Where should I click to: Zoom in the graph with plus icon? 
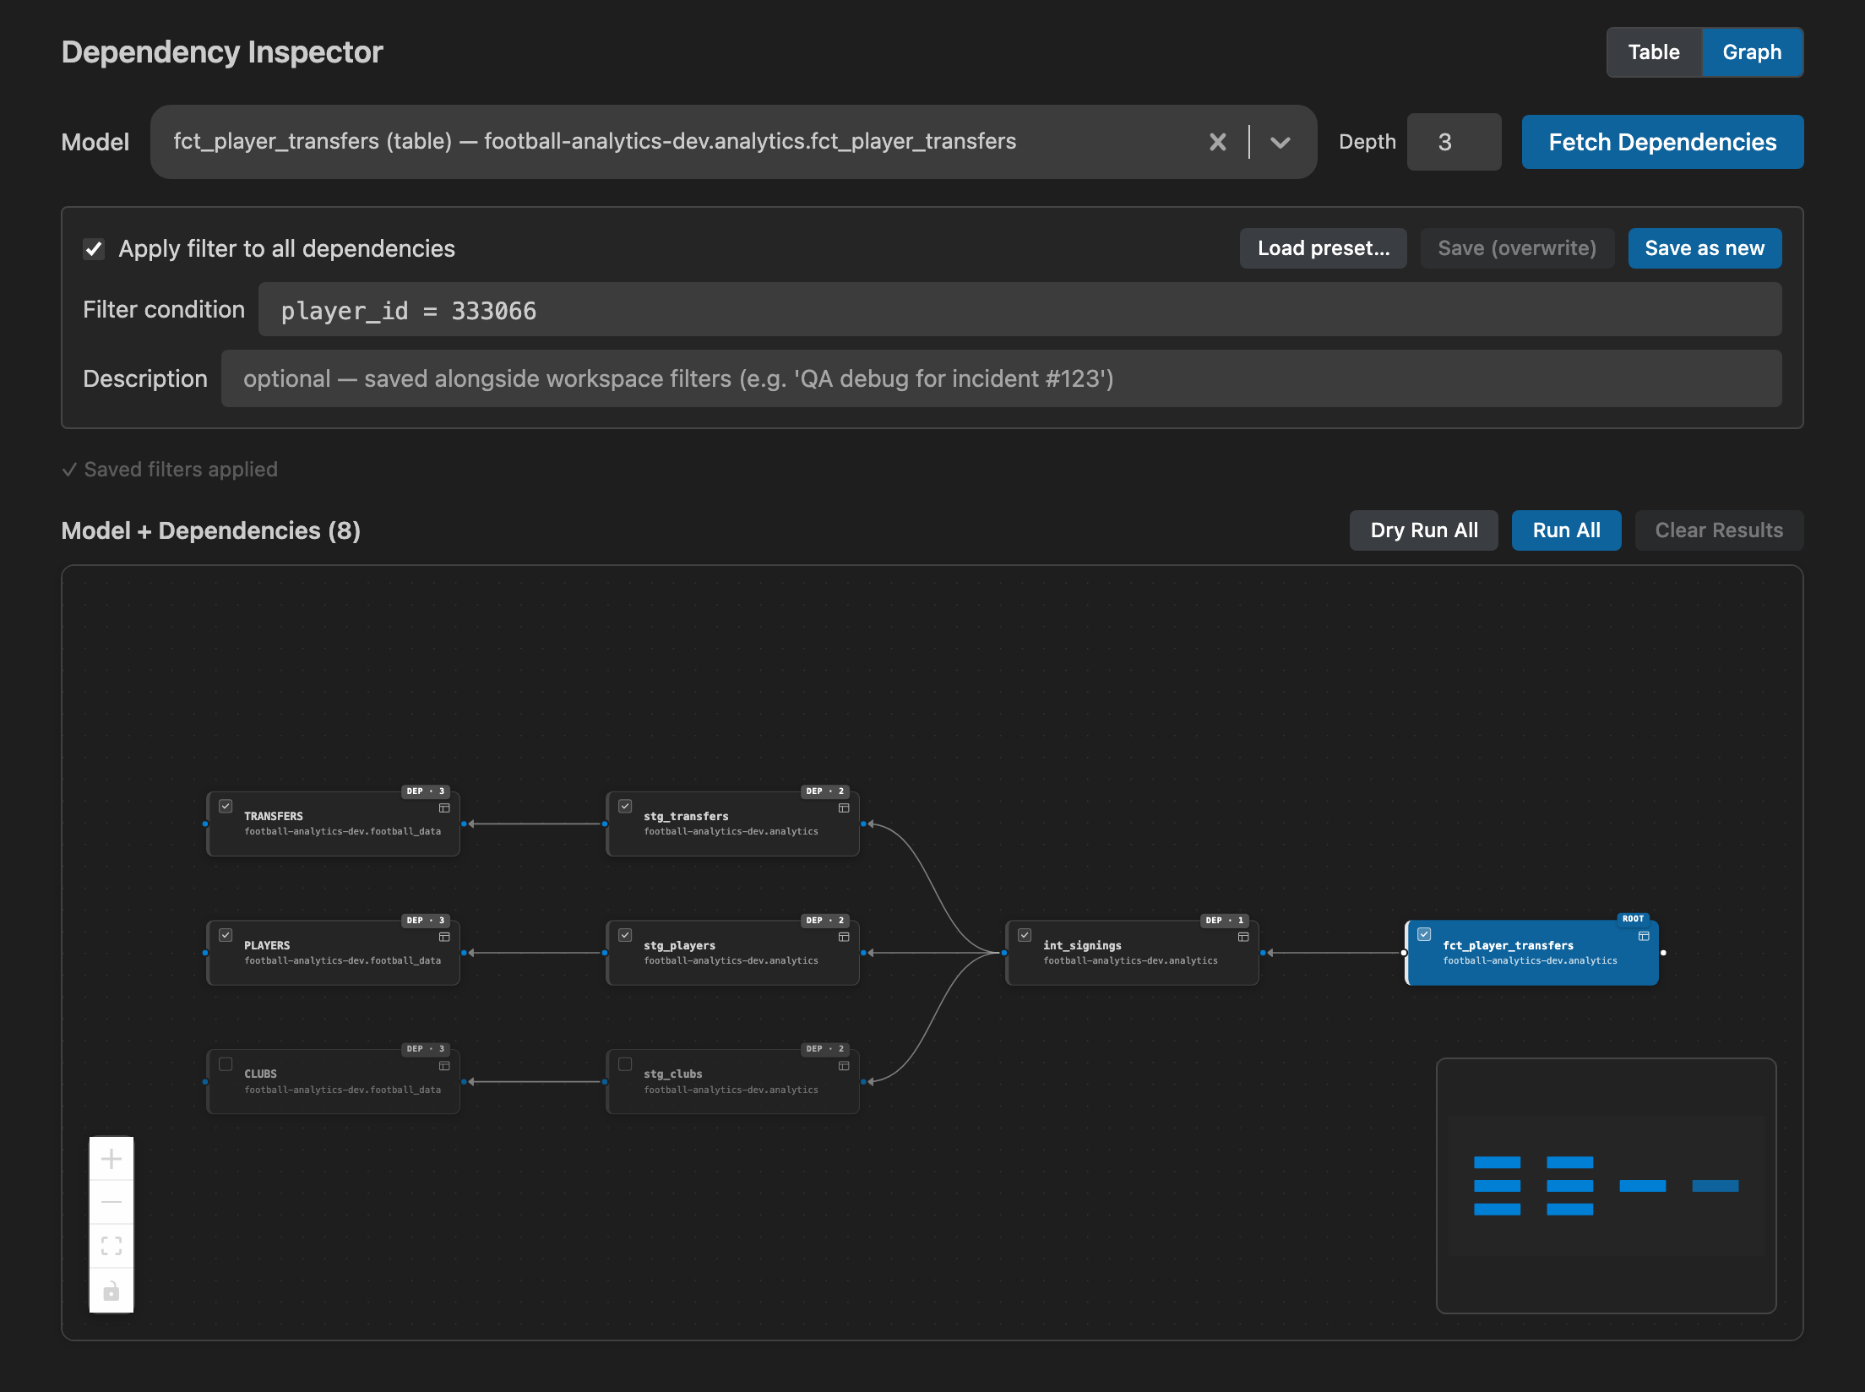coord(111,1159)
